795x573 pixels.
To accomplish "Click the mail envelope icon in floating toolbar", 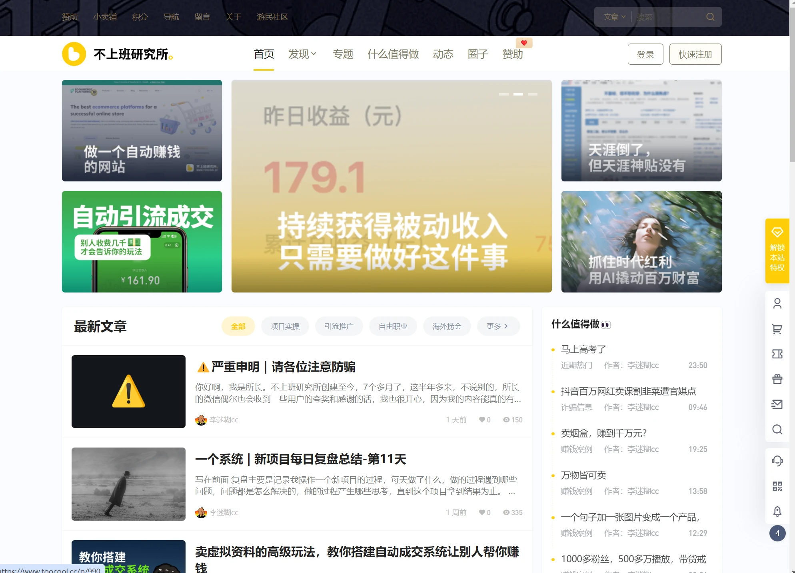I will pyautogui.click(x=777, y=404).
